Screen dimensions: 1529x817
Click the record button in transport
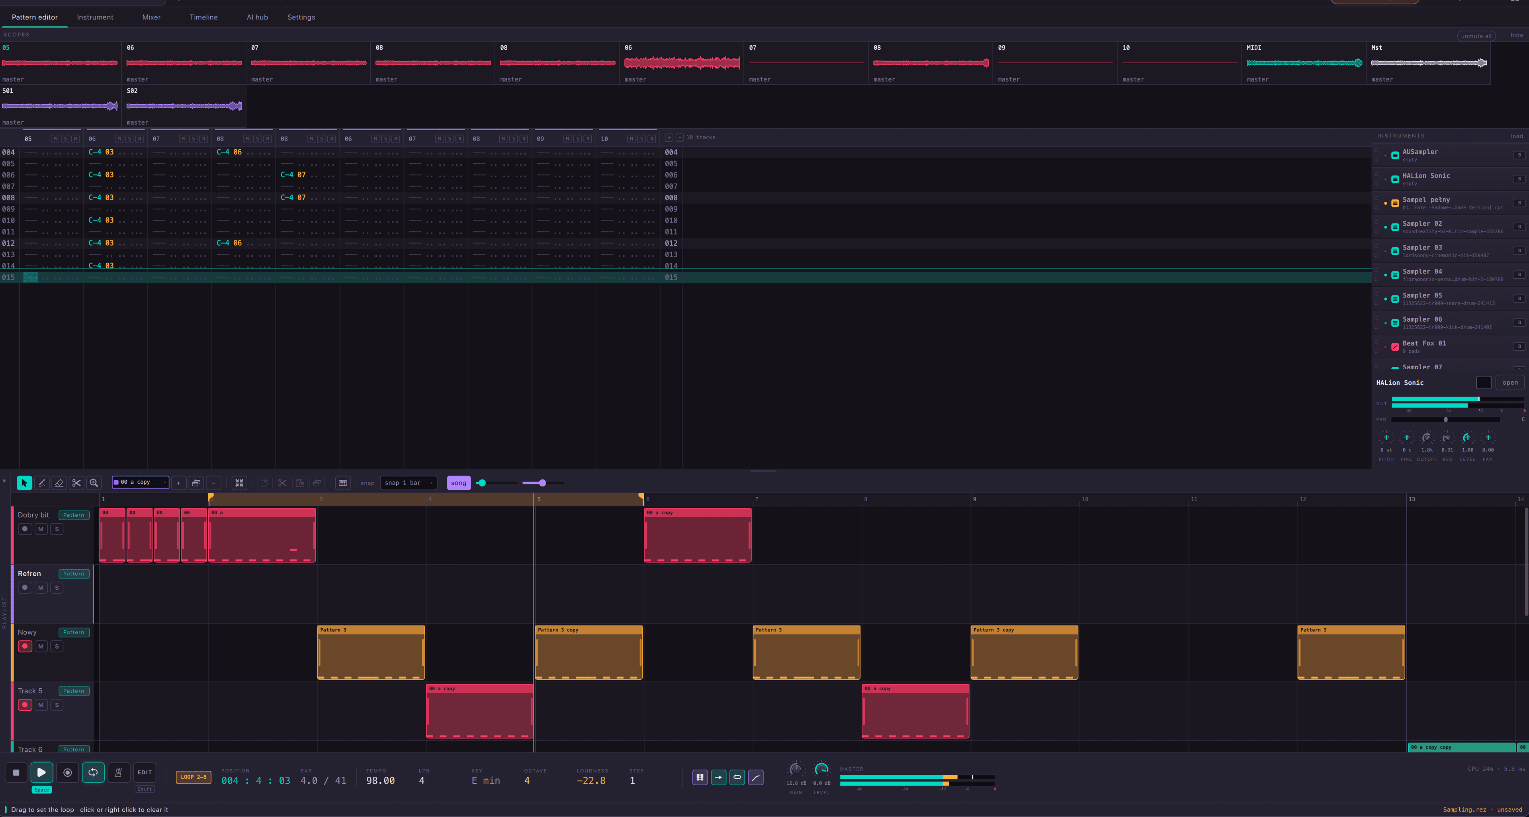(68, 772)
